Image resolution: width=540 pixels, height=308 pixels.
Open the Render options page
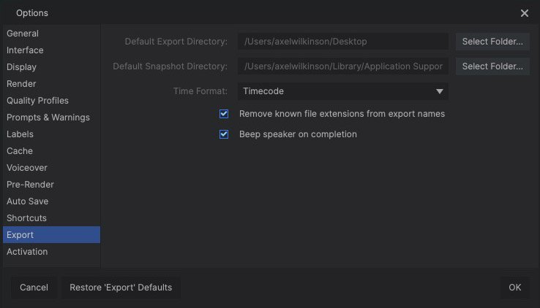21,84
